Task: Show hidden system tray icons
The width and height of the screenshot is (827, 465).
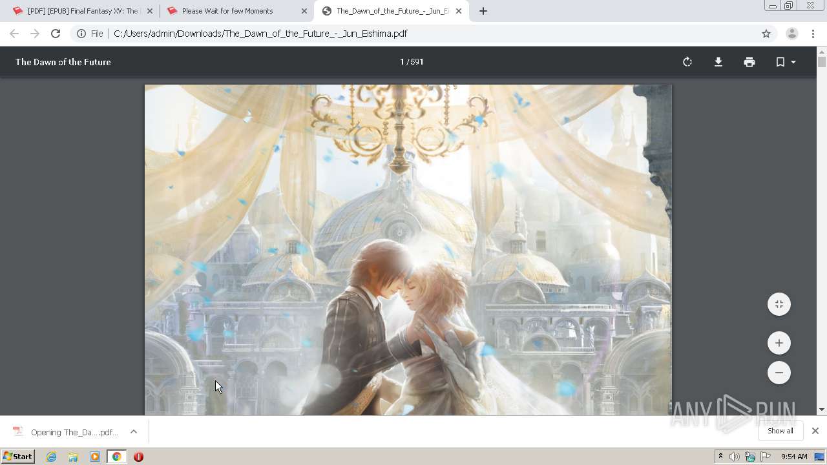Action: pos(720,457)
